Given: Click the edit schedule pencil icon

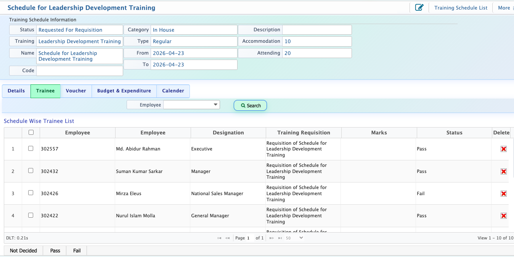Looking at the screenshot, I should 419,8.
